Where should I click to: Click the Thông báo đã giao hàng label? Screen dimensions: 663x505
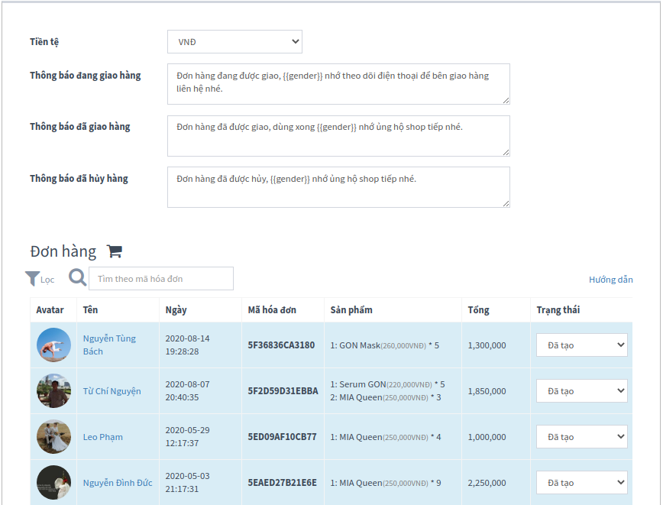[x=80, y=127]
